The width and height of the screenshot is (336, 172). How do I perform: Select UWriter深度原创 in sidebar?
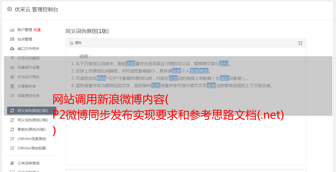pyautogui.click(x=32, y=139)
